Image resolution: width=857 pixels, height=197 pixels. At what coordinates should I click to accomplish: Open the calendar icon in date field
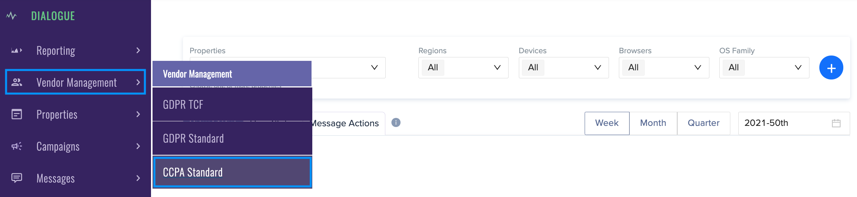(836, 123)
